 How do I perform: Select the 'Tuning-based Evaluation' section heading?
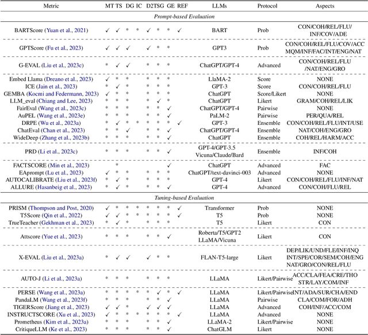coord(184,197)
